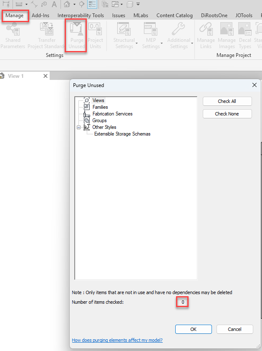Cancel the Purge Unused dialog
Viewport: 262px width, 351px height.
pos(234,329)
